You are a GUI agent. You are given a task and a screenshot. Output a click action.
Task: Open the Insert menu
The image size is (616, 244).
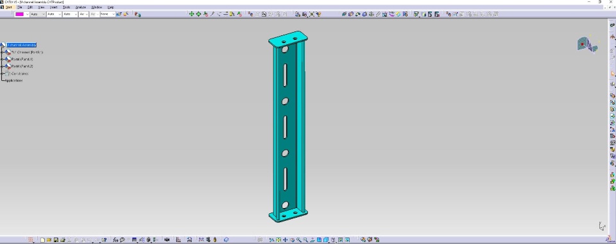click(x=54, y=7)
